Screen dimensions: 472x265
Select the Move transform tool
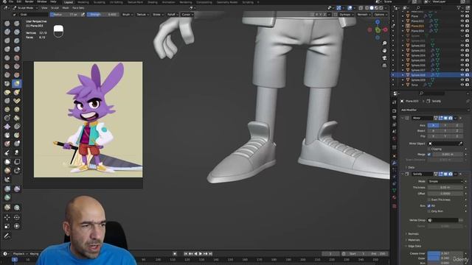[x=7, y=217]
